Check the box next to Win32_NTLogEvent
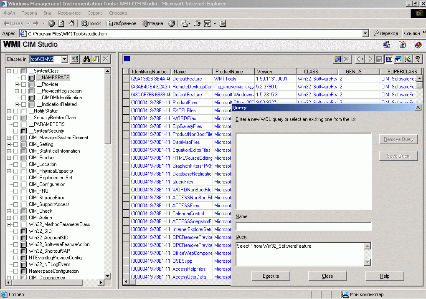Image resolution: width=426 pixels, height=299 pixels. [16, 264]
